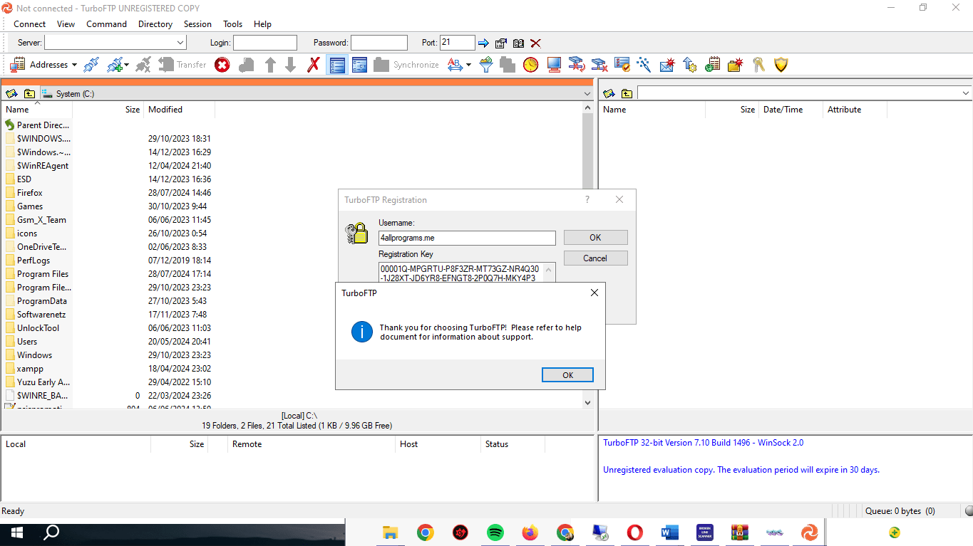
Task: Click OK in the Registration dialog
Action: [x=595, y=238]
